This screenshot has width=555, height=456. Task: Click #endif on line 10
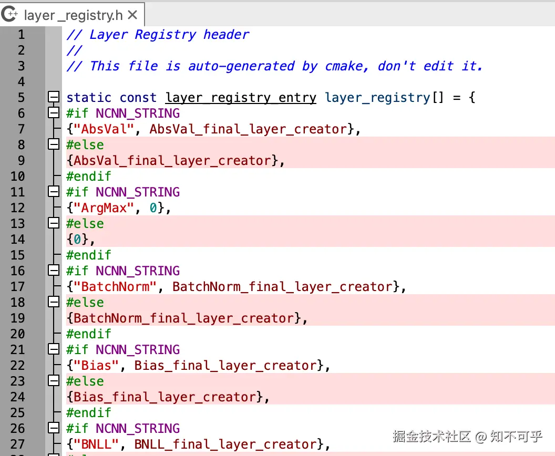point(89,176)
